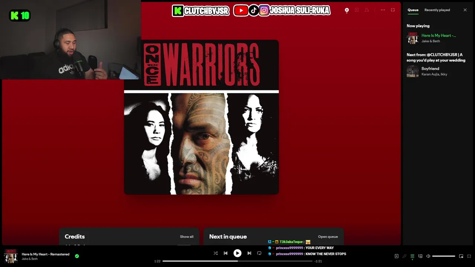Open the small album cover in the player bar
The width and height of the screenshot is (475, 267).
[11, 256]
